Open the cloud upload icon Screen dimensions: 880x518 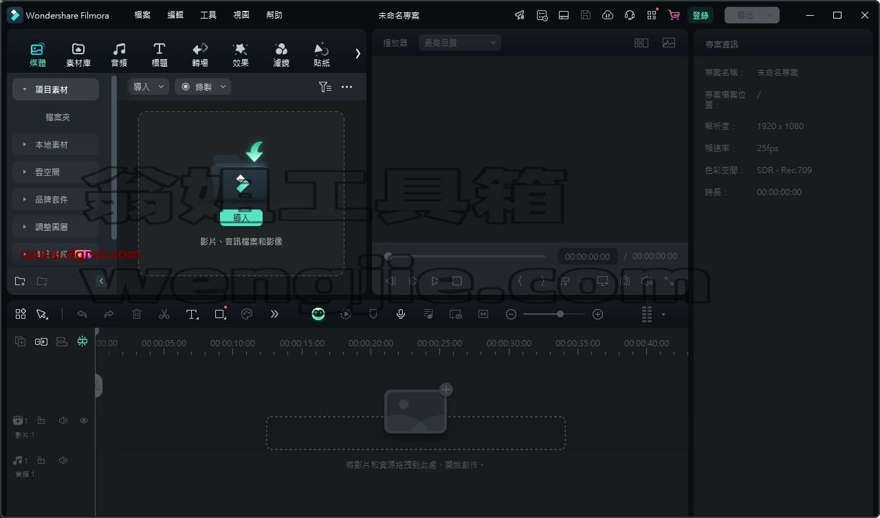(x=608, y=15)
